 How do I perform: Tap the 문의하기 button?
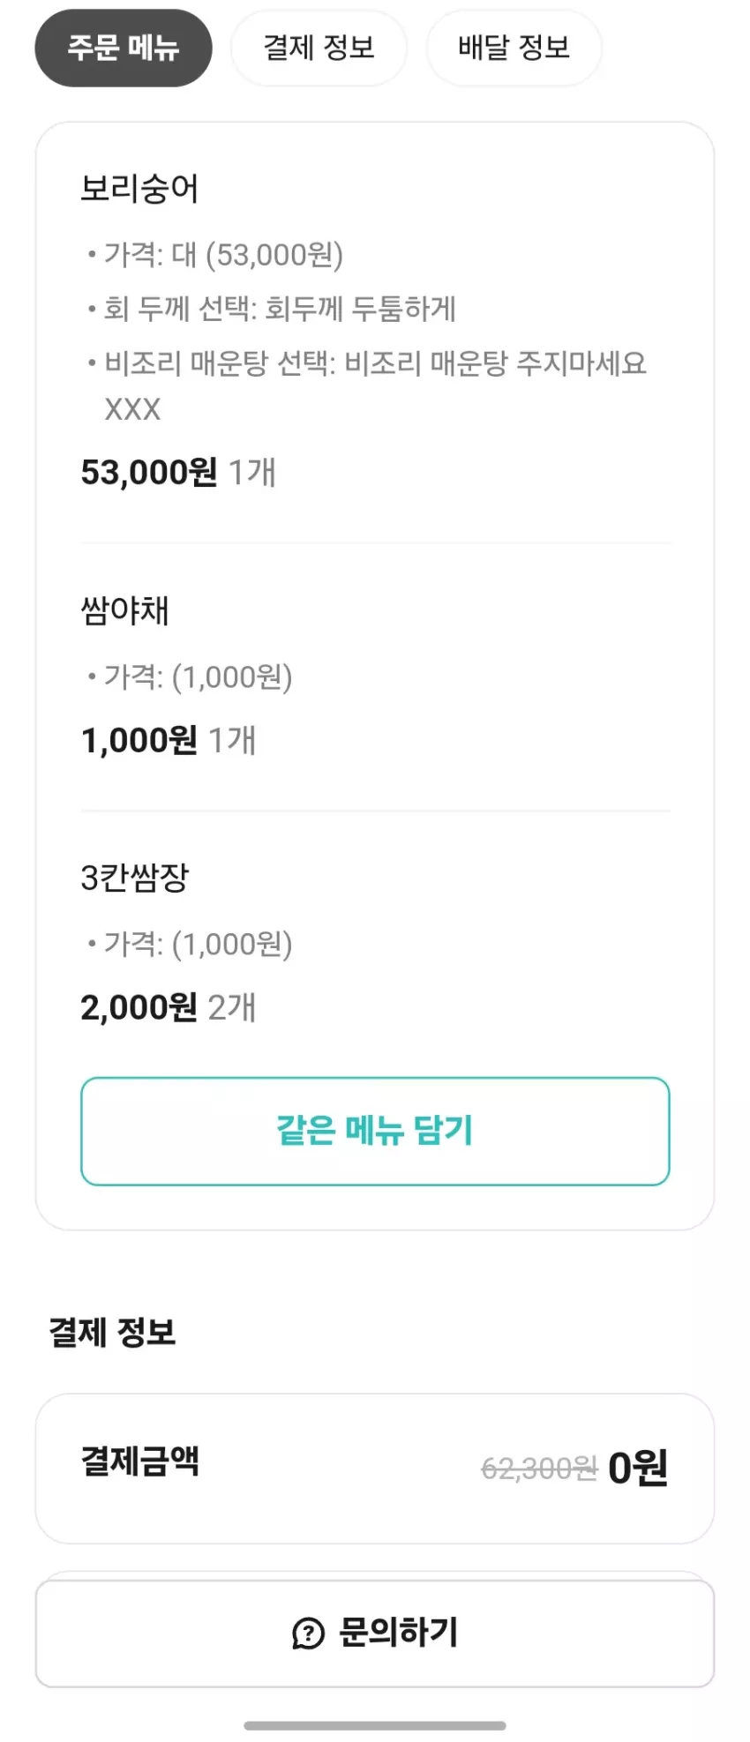pyautogui.click(x=375, y=1633)
